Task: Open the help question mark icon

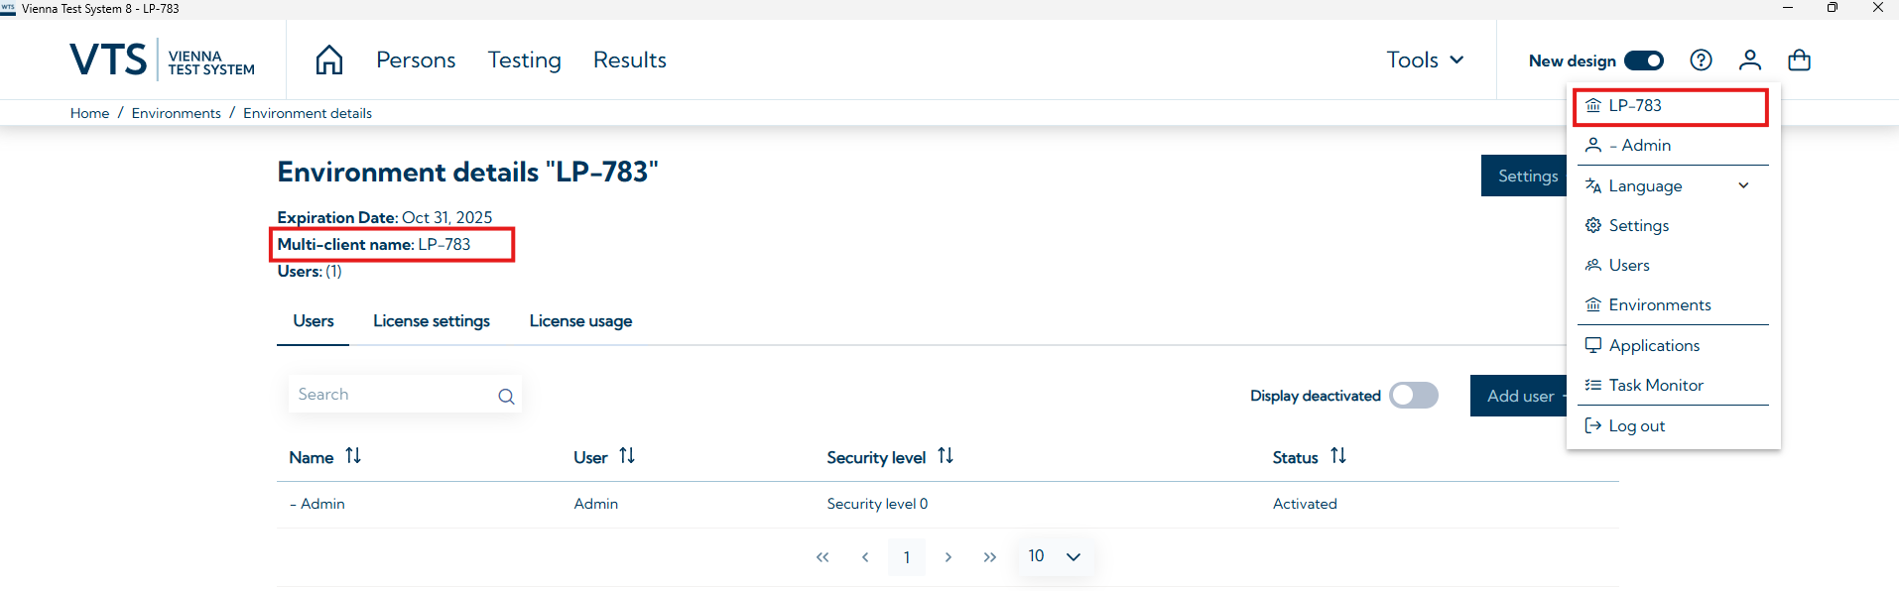Action: click(x=1701, y=60)
